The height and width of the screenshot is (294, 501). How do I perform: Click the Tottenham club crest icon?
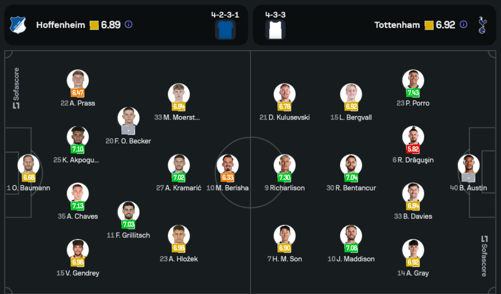[482, 25]
